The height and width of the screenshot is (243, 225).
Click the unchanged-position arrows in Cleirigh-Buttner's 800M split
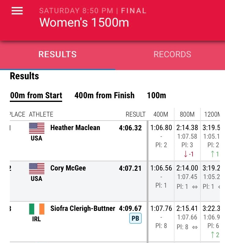(195, 227)
